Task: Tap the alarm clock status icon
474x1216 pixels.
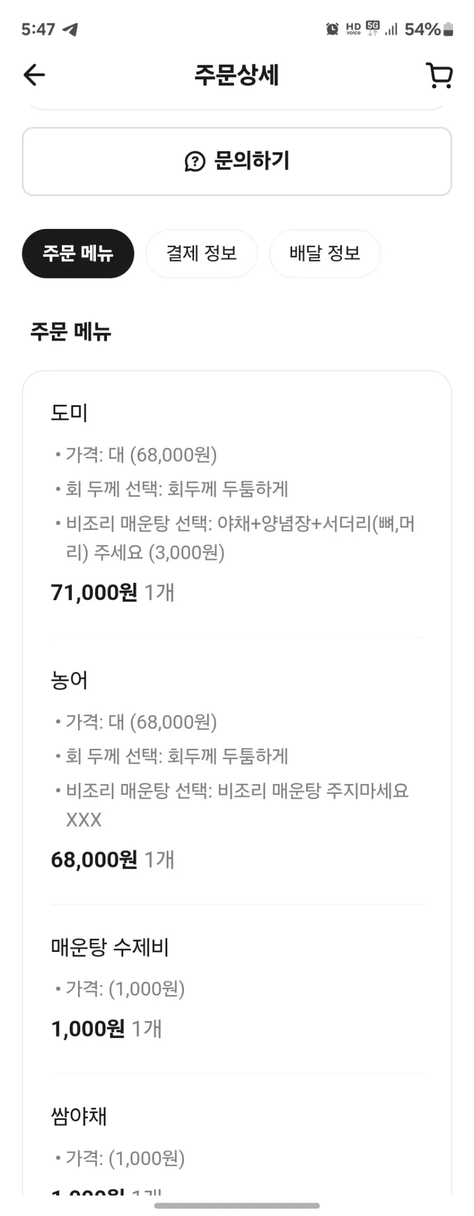Action: [x=332, y=28]
